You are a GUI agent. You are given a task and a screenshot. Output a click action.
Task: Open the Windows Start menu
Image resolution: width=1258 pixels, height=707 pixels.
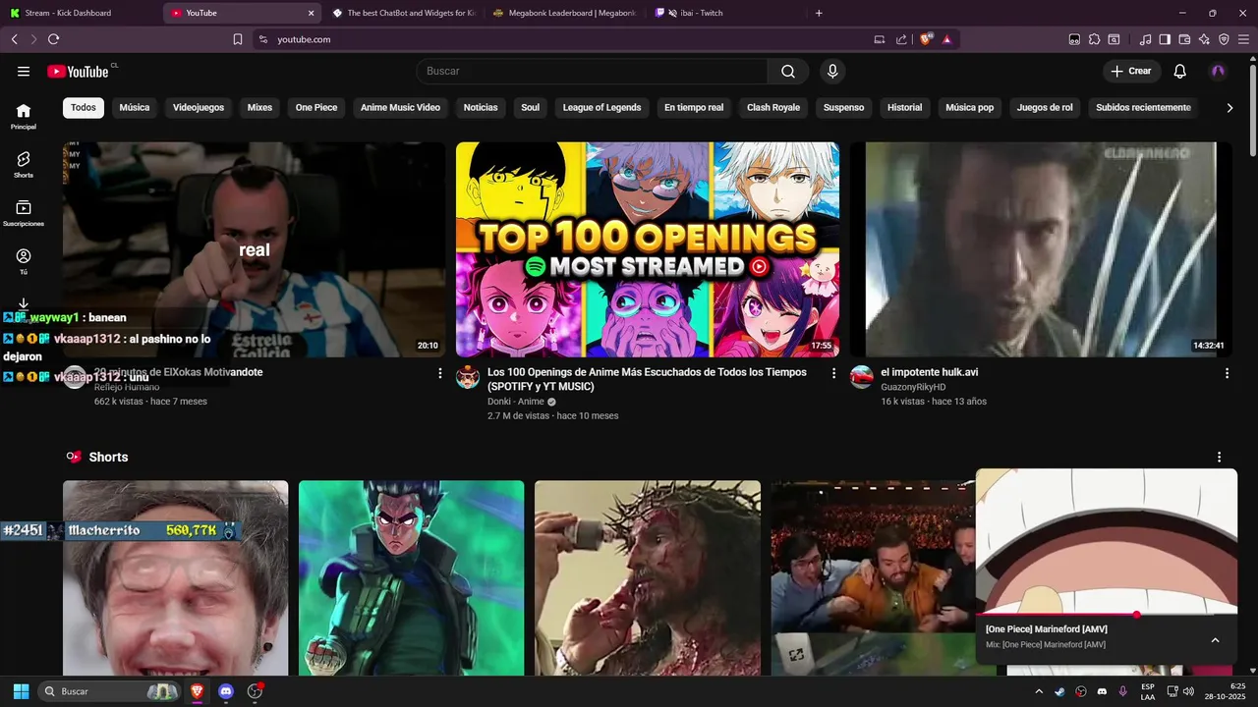21,691
